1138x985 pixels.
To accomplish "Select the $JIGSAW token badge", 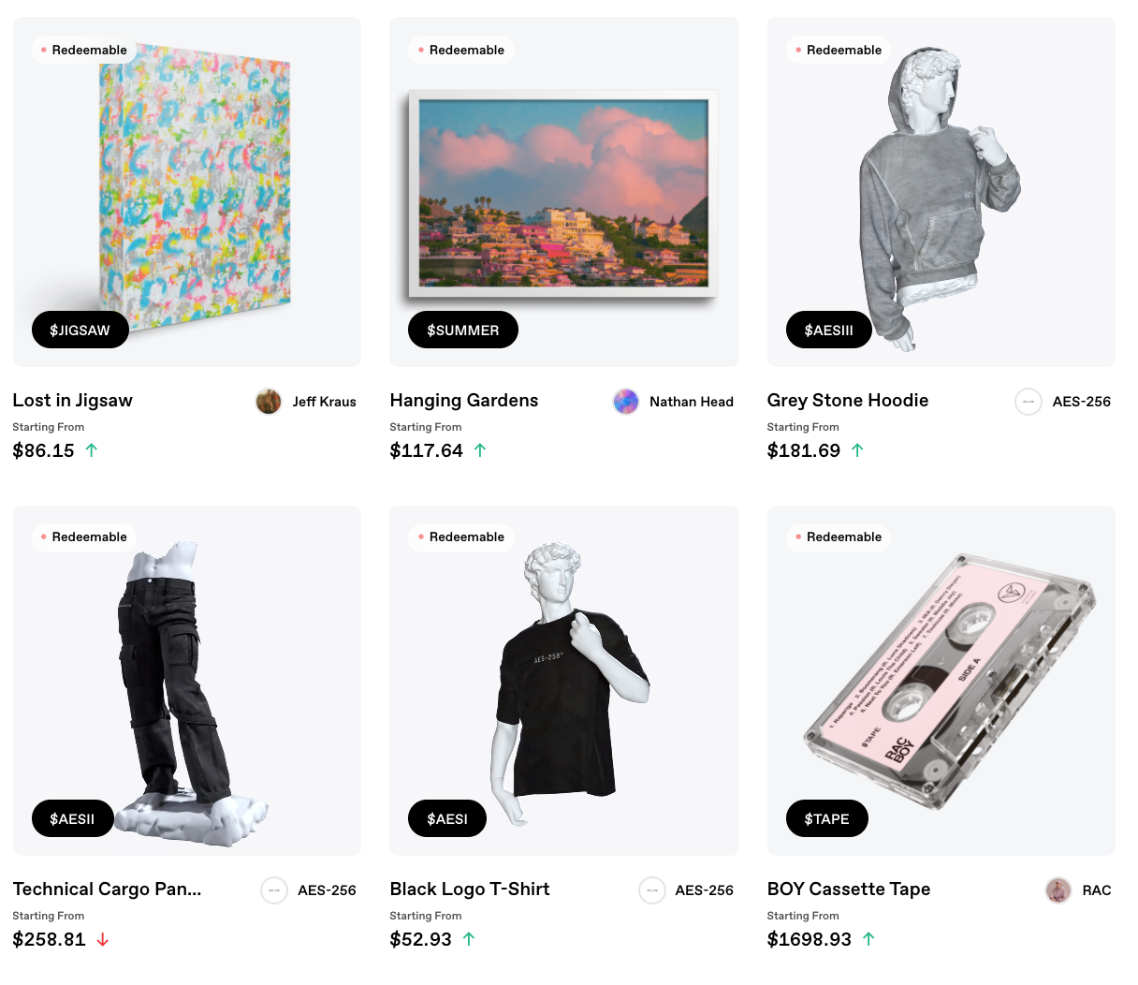I will (x=80, y=330).
